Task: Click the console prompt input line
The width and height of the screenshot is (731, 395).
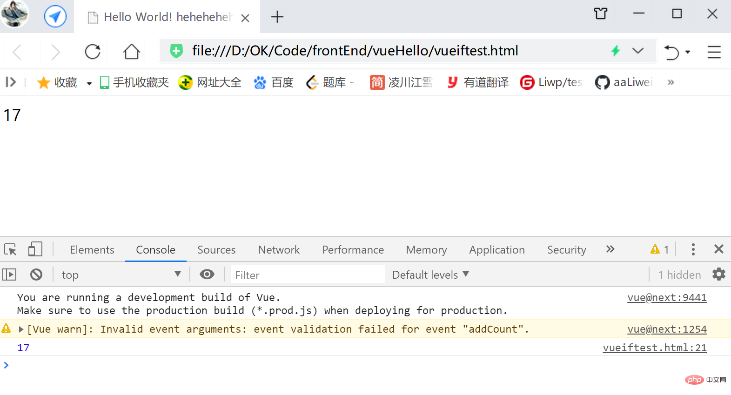Action: coord(365,365)
